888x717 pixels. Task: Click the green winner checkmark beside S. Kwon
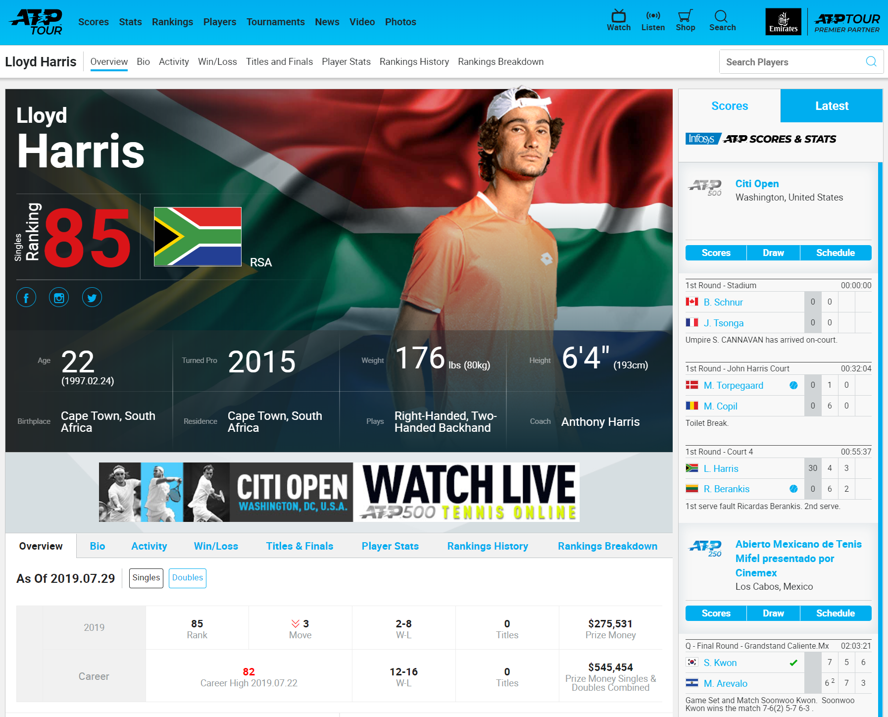click(793, 663)
